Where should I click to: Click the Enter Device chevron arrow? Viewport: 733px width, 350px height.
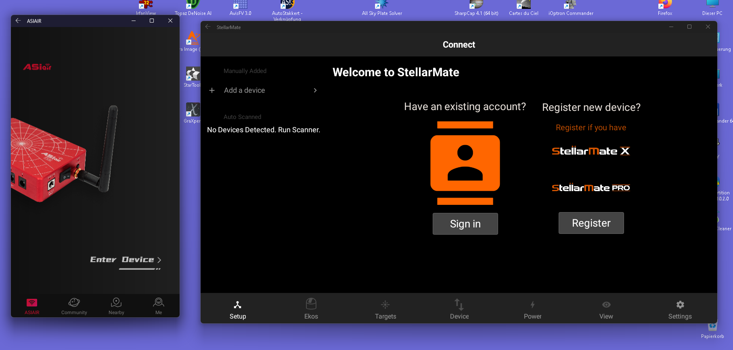pyautogui.click(x=159, y=260)
